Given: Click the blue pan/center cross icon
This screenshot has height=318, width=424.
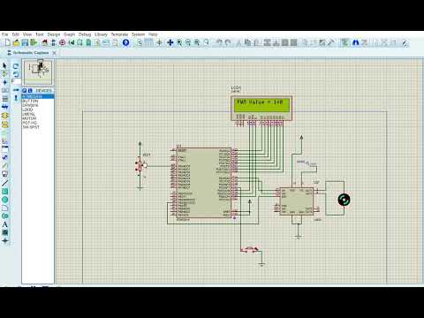Looking at the screenshot, I should 170,42.
